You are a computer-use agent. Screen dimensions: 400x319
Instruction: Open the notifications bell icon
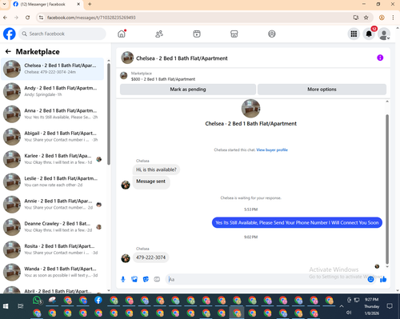point(369,34)
